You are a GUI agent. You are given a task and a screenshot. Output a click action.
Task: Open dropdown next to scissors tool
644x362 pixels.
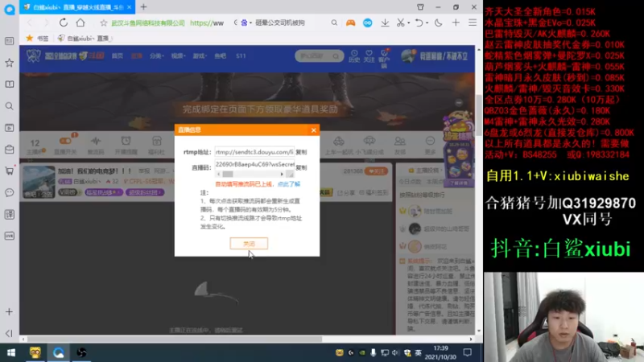[409, 23]
